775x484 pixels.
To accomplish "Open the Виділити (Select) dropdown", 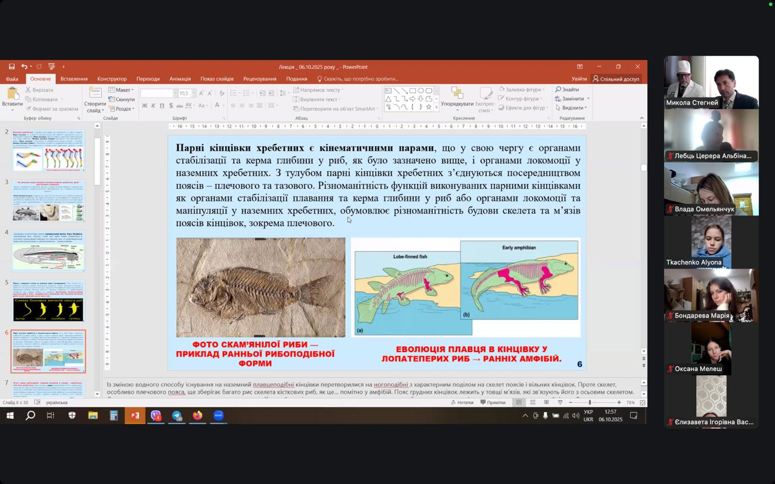I will (572, 108).
